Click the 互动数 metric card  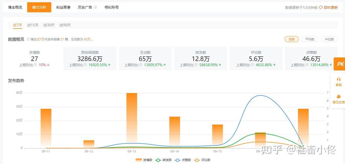145,58
